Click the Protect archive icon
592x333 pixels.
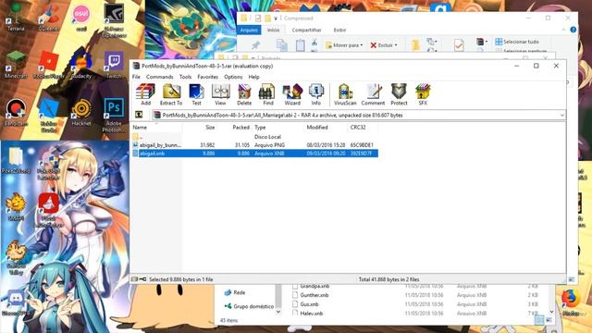click(x=399, y=94)
